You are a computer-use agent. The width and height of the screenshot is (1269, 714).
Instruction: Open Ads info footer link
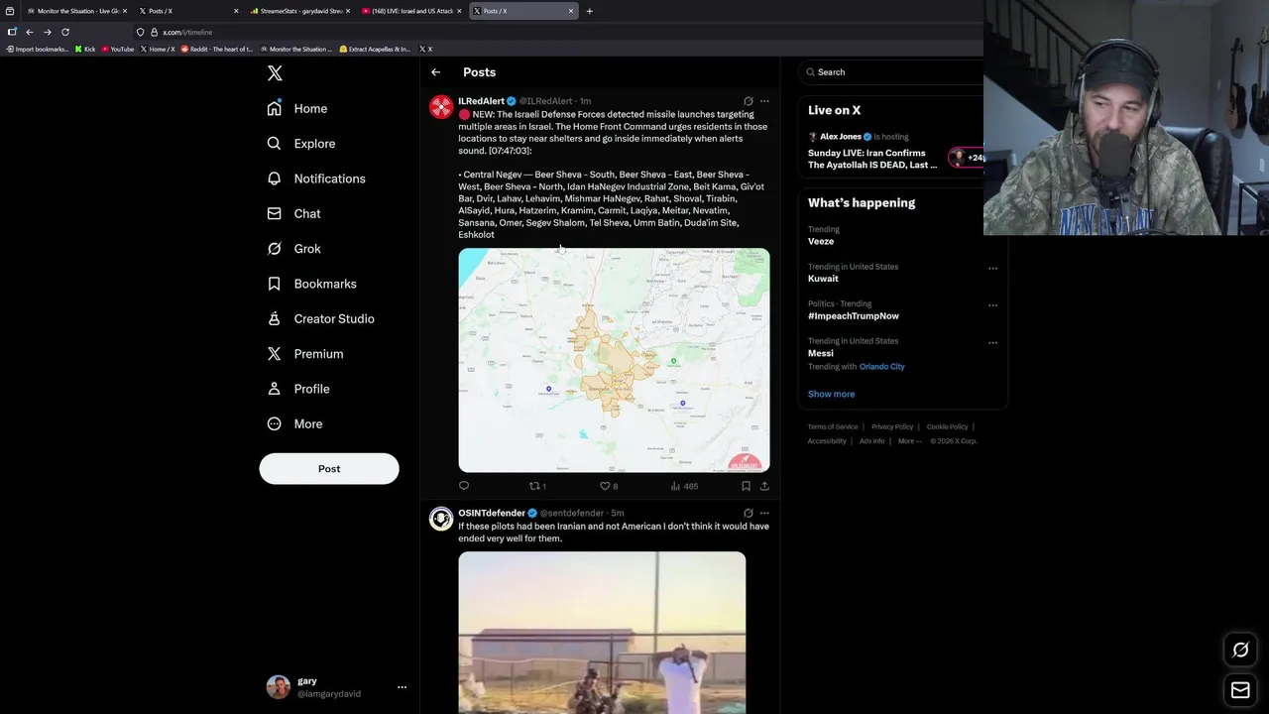pos(872,441)
